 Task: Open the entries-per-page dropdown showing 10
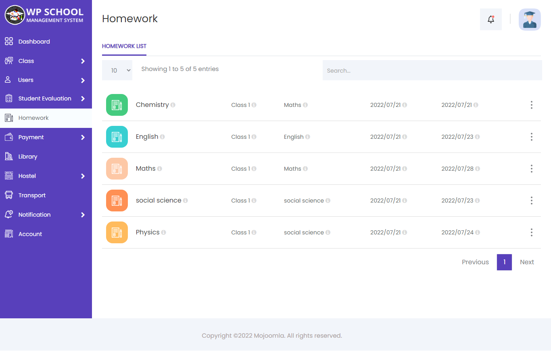click(117, 70)
